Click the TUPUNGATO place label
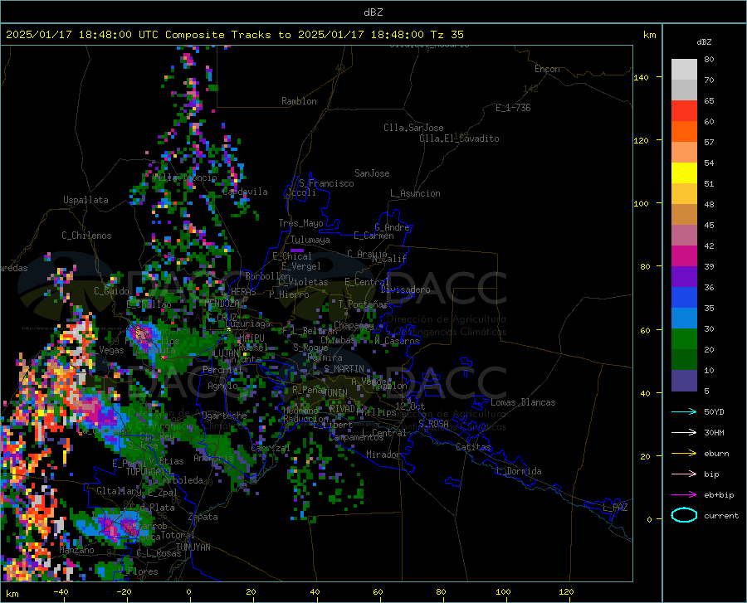The image size is (747, 603). tap(149, 472)
